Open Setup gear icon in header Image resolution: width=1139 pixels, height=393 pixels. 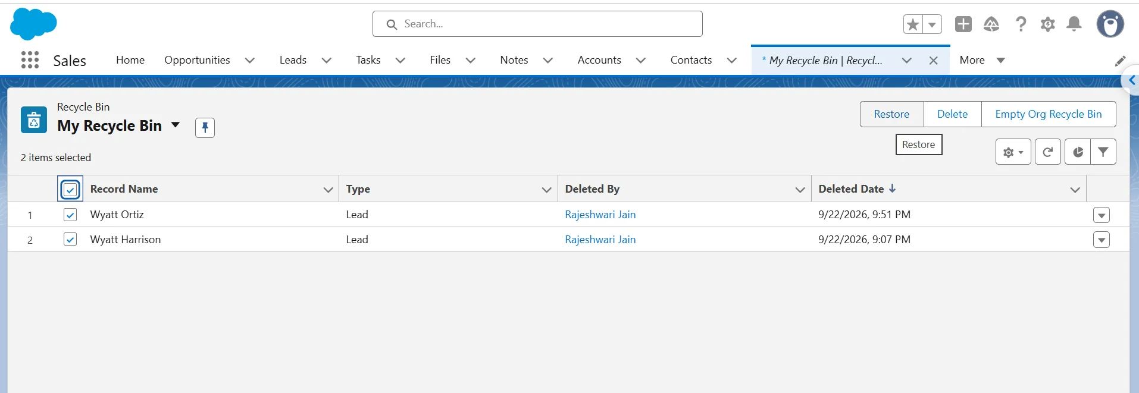[1048, 24]
